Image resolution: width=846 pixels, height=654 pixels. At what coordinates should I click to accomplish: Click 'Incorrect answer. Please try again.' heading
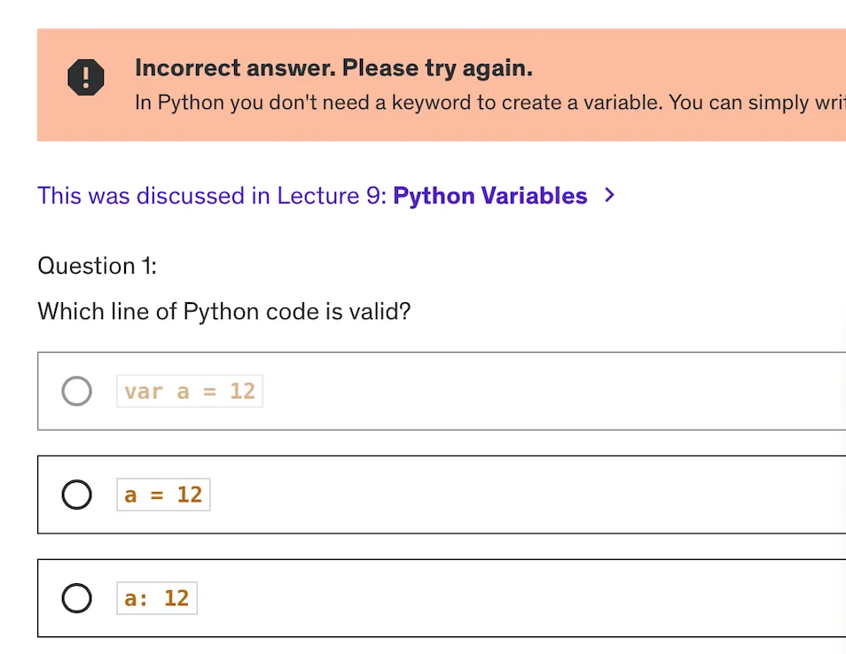point(333,67)
